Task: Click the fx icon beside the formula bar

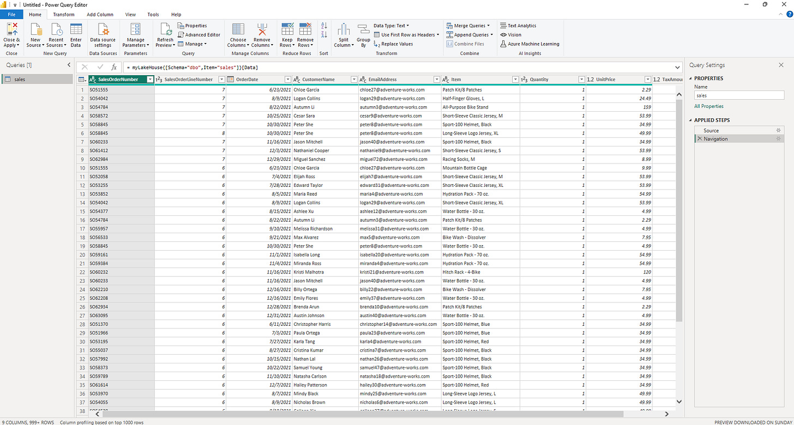Action: coord(113,67)
